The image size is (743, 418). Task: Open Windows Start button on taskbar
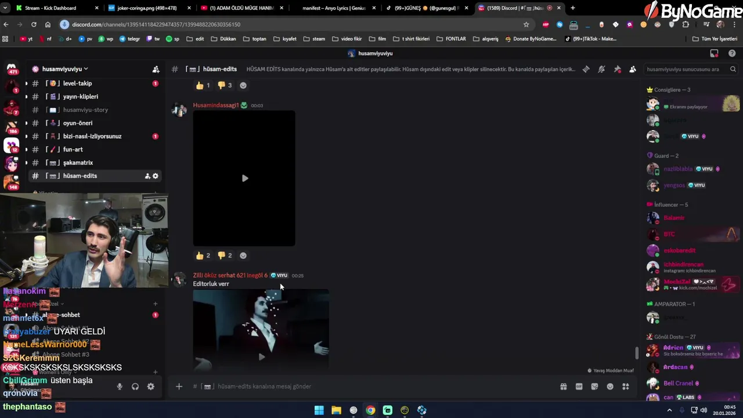coord(319,410)
